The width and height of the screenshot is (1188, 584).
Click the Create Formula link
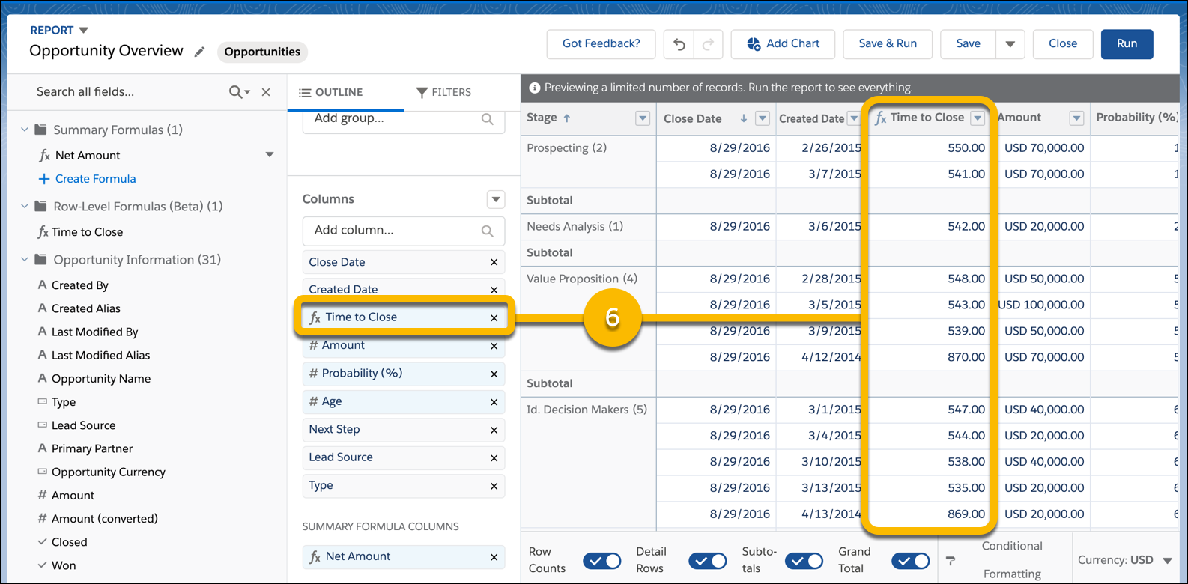click(95, 179)
